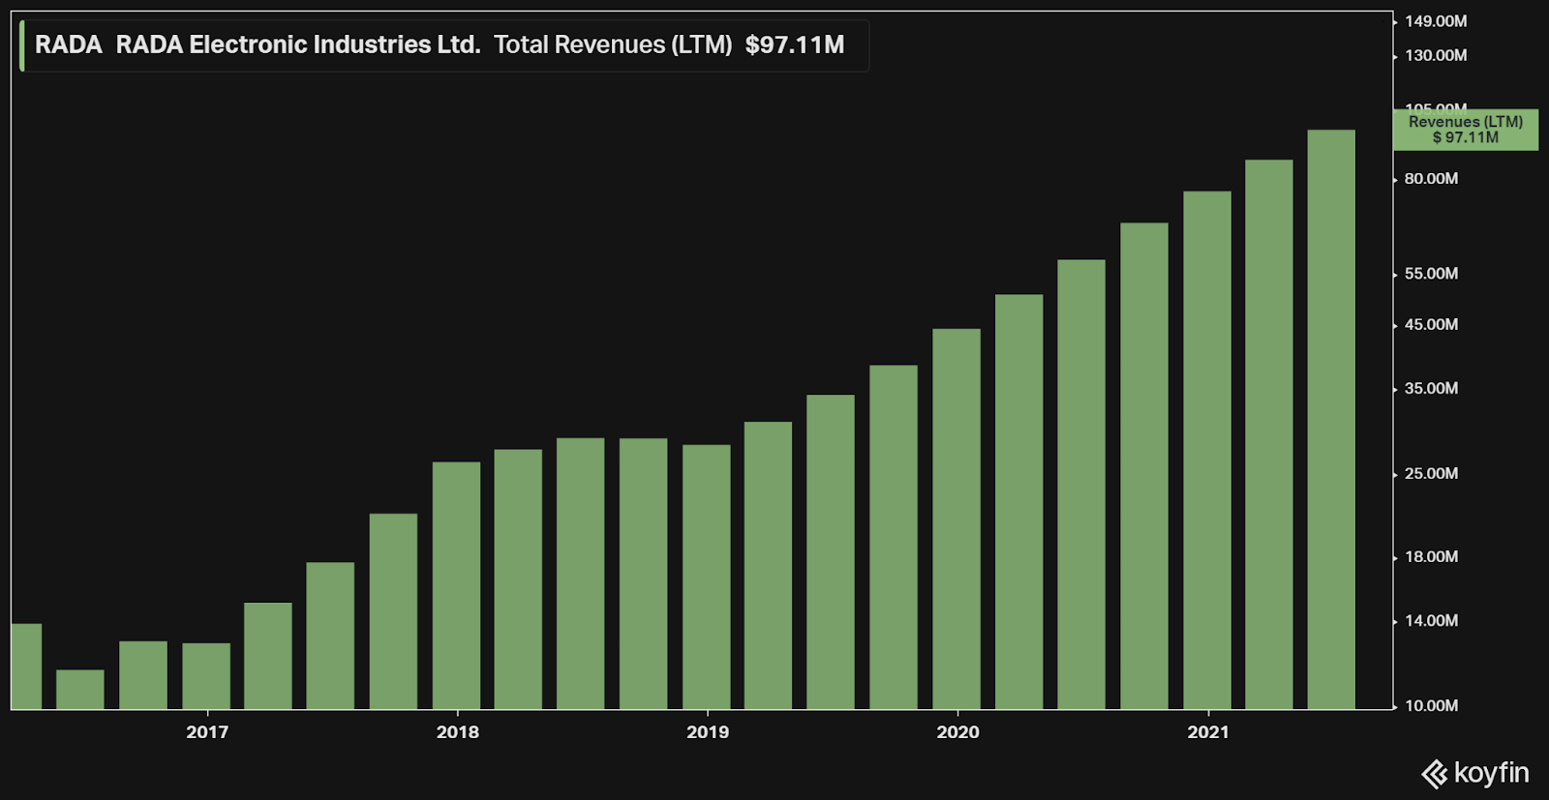Viewport: 1549px width, 800px height.
Task: Click the $97.11M value in the chart header
Action: pyautogui.click(x=795, y=44)
